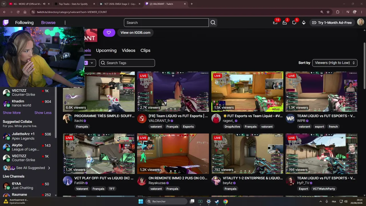The height and width of the screenshot is (206, 366).
Task: Open the browser extensions puzzle icon
Action: (x=338, y=12)
